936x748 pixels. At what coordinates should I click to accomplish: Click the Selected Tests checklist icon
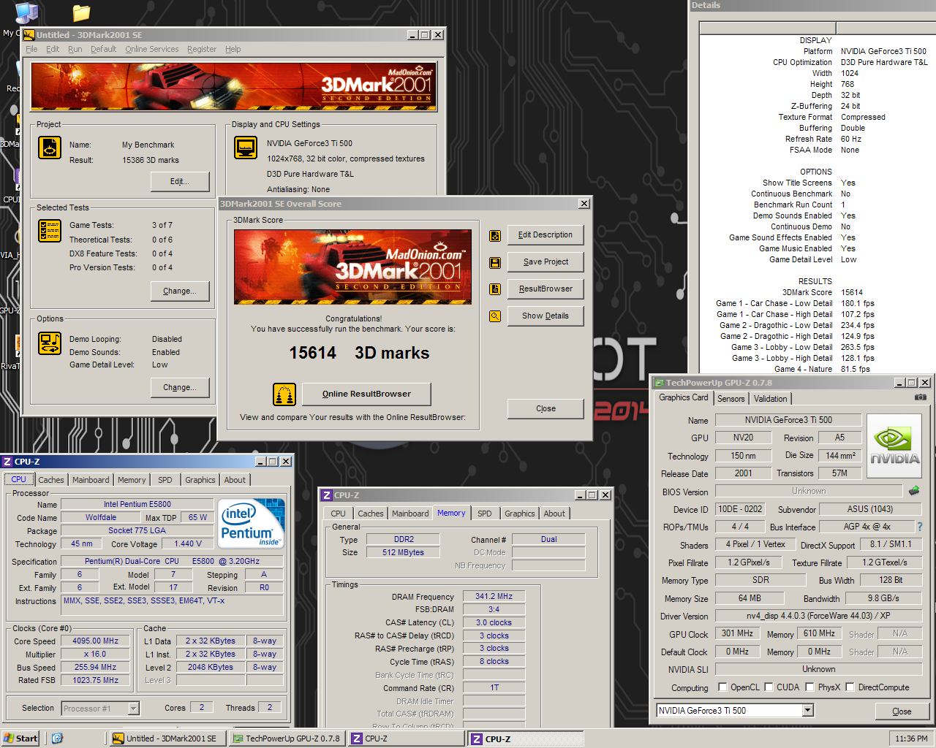[x=50, y=231]
